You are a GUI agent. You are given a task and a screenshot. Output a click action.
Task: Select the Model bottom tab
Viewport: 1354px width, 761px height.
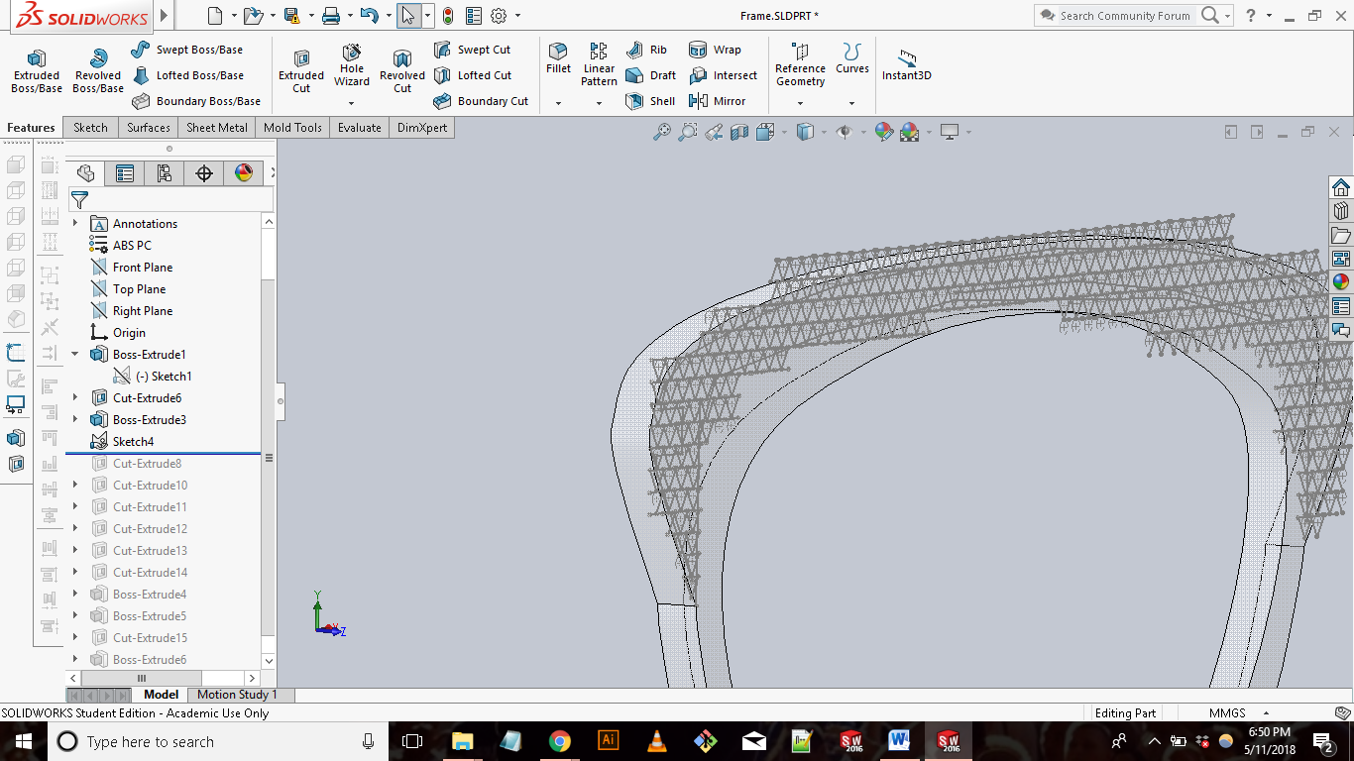tap(161, 695)
